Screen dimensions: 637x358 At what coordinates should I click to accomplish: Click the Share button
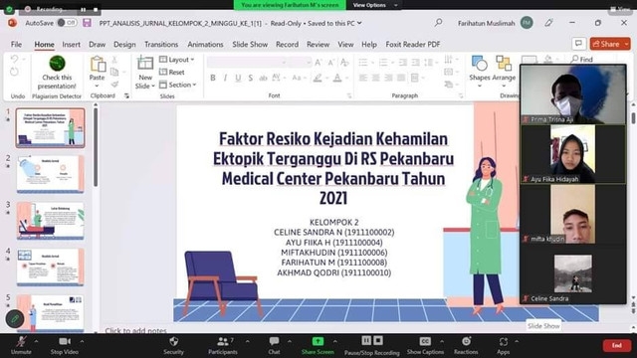[x=606, y=44]
